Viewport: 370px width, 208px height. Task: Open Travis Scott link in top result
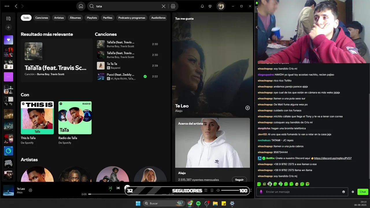57,74
